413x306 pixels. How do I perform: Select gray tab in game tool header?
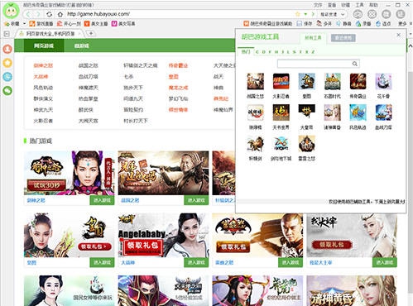(343, 38)
